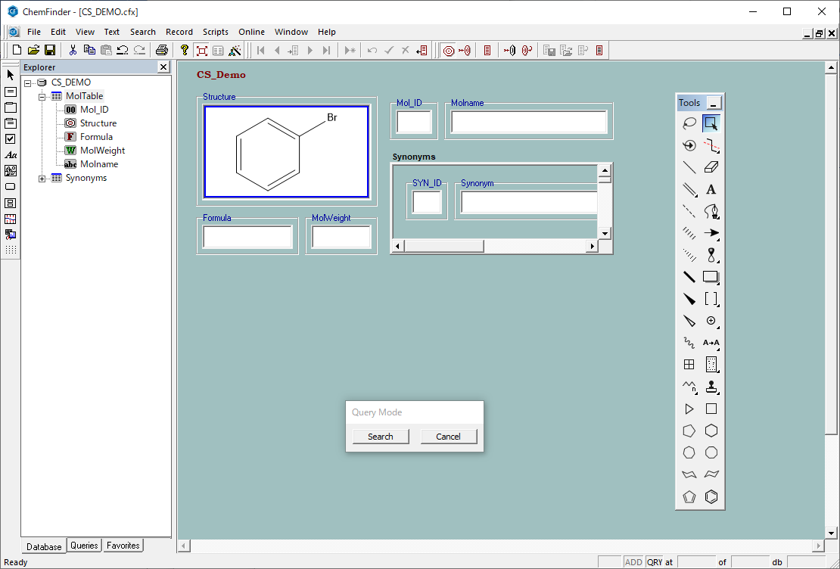Screen dimensions: 840x569
Task: Click the Print toolbar icon
Action: 161,51
